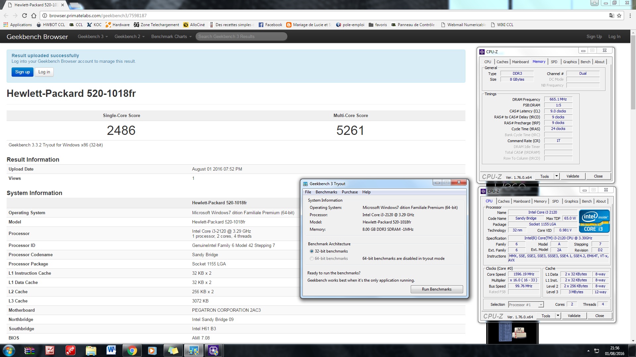This screenshot has height=357, width=636.
Task: Expand the Benchmark Charts dropdown
Action: tap(171, 36)
